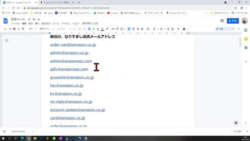Open the Keep side panel icon
250x141 pixels.
pos(246,39)
